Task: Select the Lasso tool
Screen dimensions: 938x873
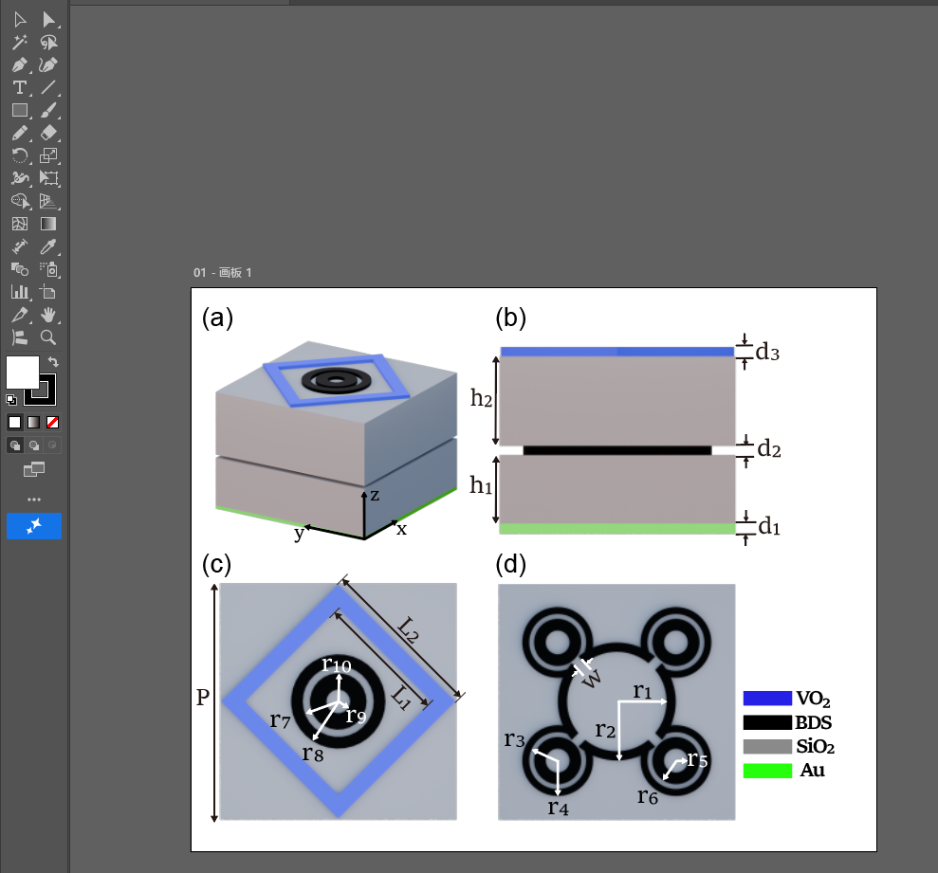Action: (x=48, y=43)
